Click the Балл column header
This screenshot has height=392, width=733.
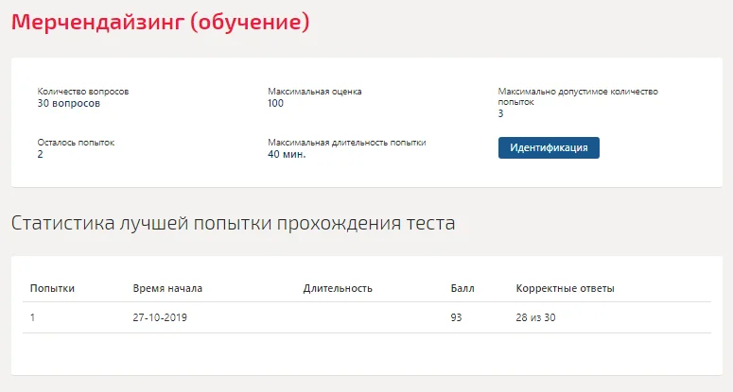point(462,288)
